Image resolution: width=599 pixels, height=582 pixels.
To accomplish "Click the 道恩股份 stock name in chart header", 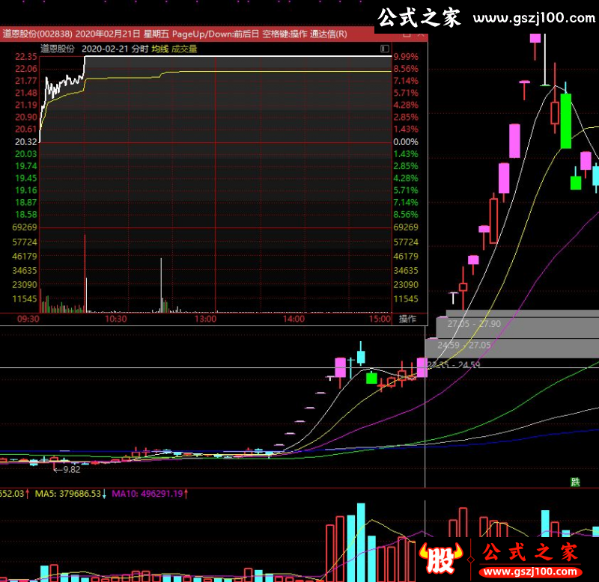I will [58, 49].
